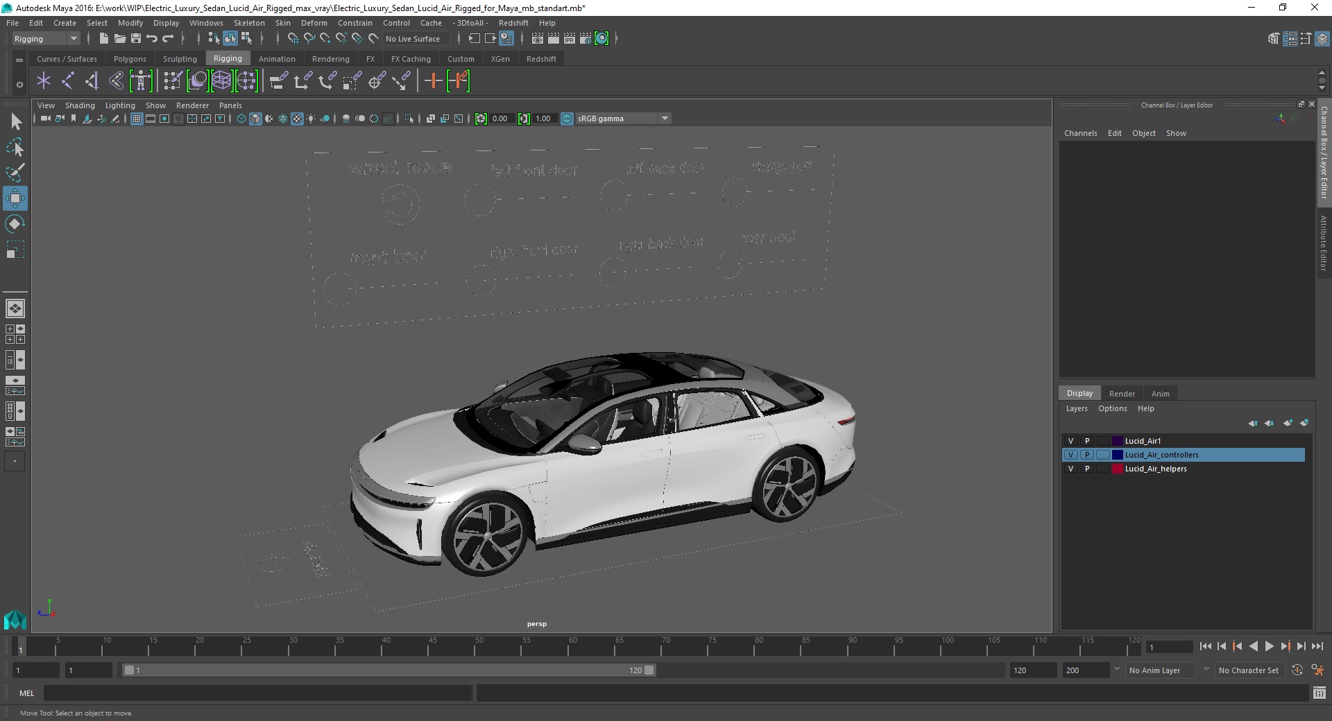Activate the Lasso Select tool
1332x721 pixels.
(x=15, y=147)
